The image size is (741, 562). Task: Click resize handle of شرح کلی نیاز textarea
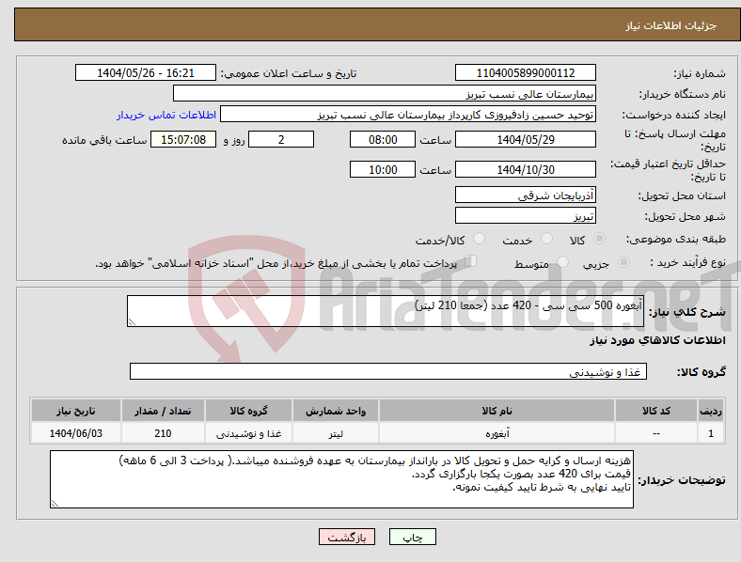(132, 322)
